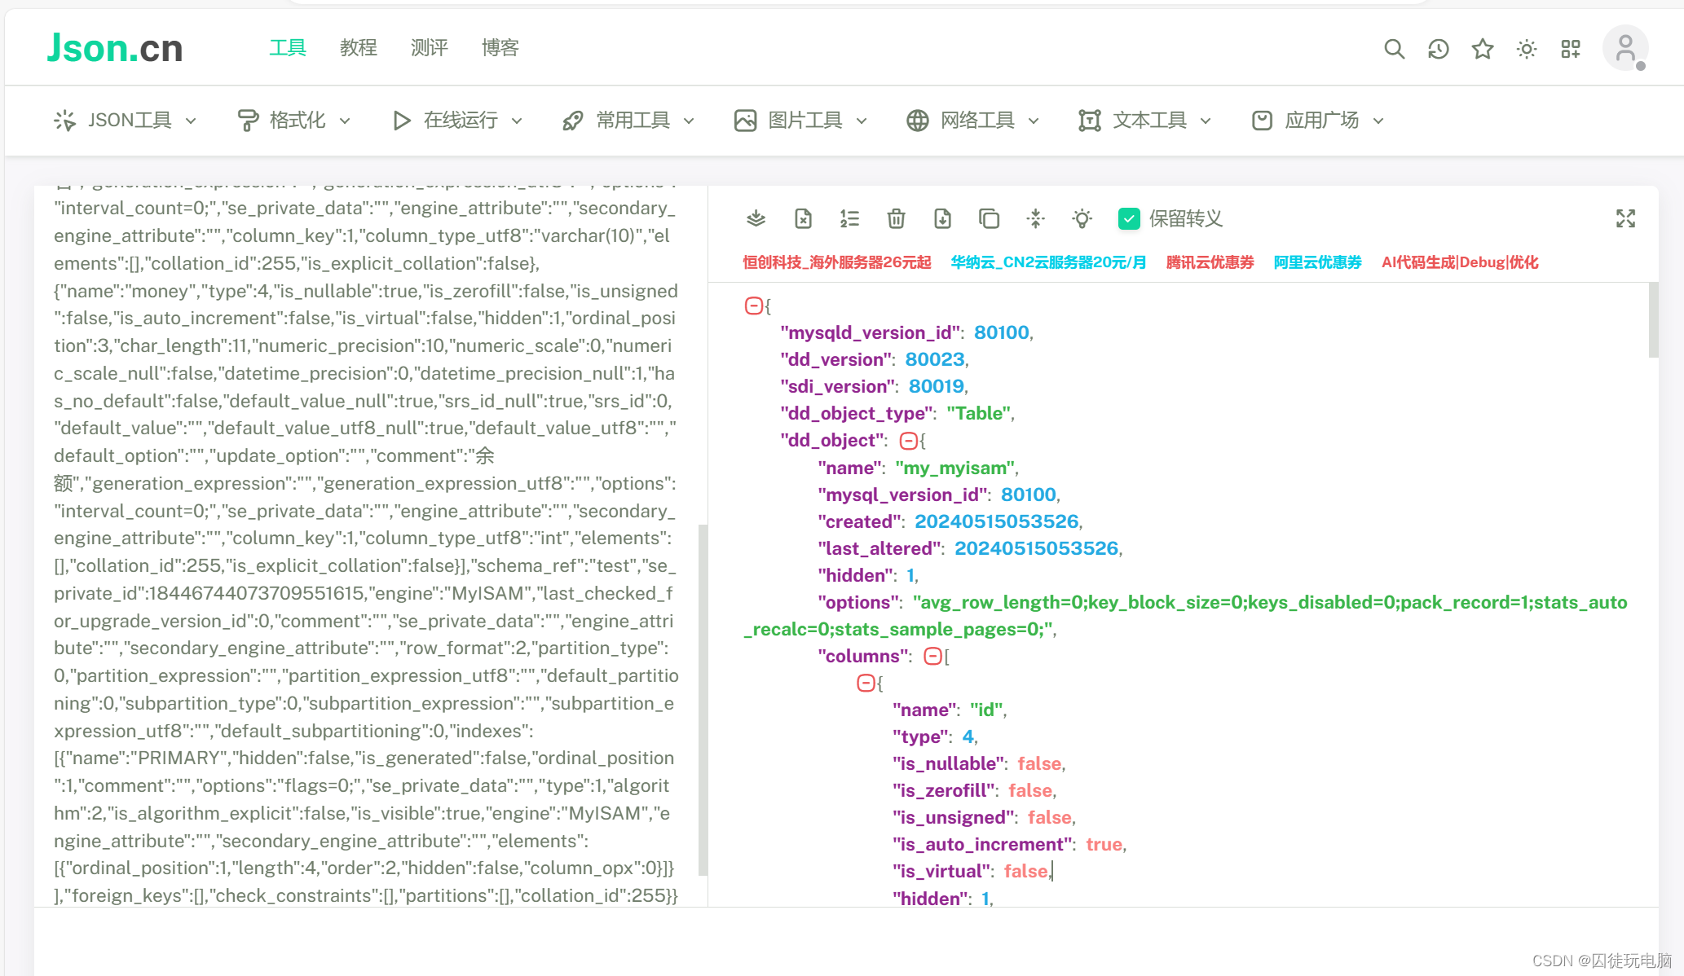Expand 图片工具 dropdown arrow
Viewport: 1684px width, 976px height.
(x=862, y=121)
